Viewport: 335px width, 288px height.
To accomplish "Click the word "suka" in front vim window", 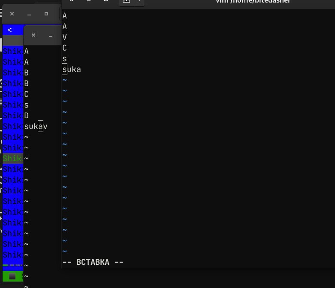I will coord(71,69).
